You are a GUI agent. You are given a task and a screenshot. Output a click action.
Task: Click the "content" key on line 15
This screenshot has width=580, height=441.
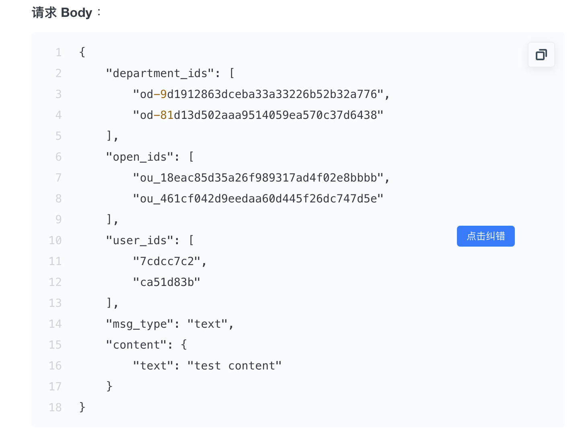click(136, 345)
